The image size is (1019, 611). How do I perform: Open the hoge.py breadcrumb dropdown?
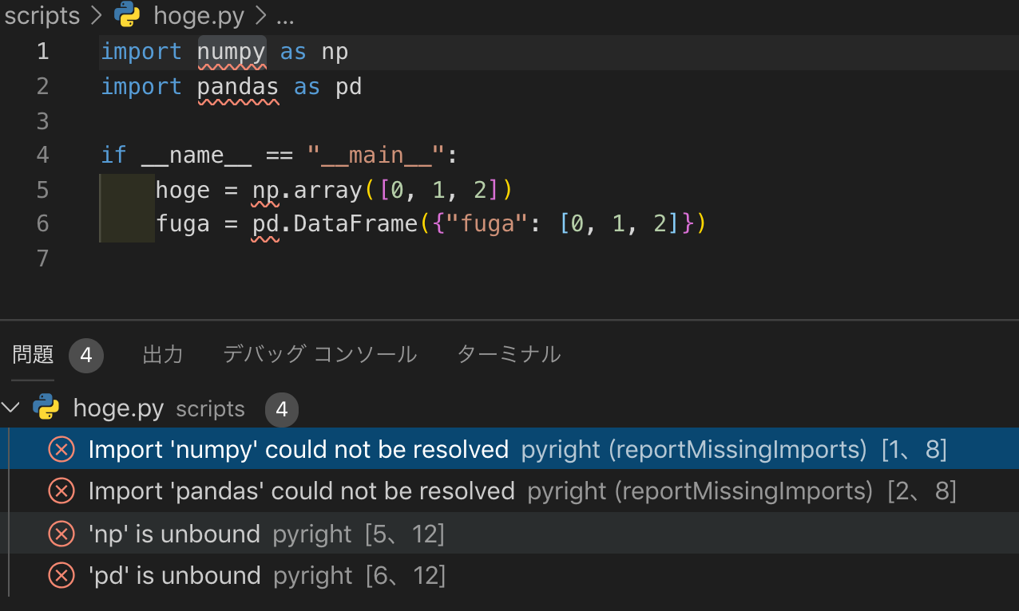(198, 15)
